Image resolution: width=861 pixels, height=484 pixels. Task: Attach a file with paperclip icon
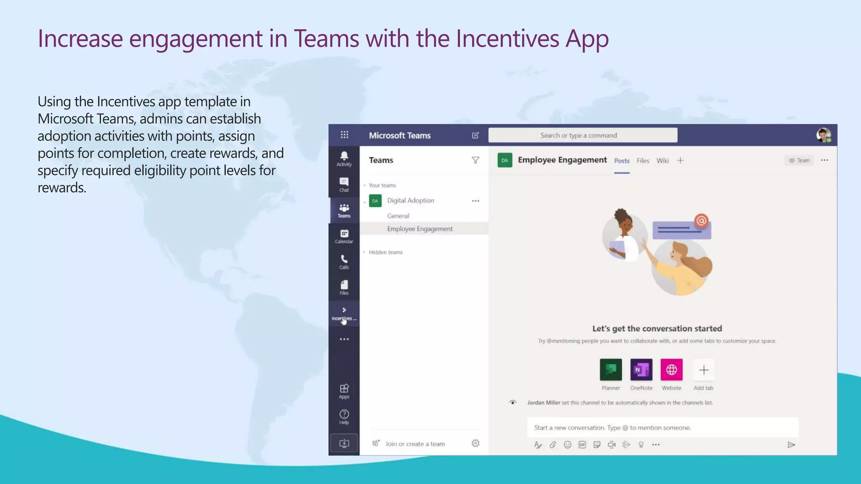552,445
